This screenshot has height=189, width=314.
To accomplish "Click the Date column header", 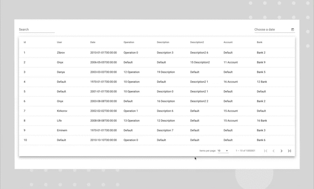I will [x=93, y=42].
